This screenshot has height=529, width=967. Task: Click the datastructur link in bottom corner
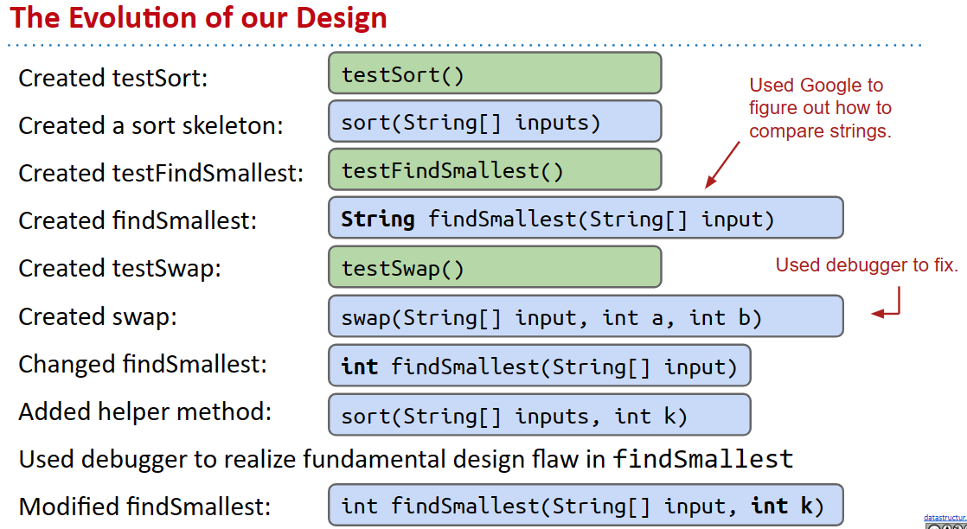coord(945,518)
